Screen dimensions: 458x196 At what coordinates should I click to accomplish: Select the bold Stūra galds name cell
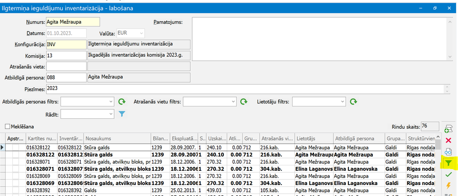[117, 154]
